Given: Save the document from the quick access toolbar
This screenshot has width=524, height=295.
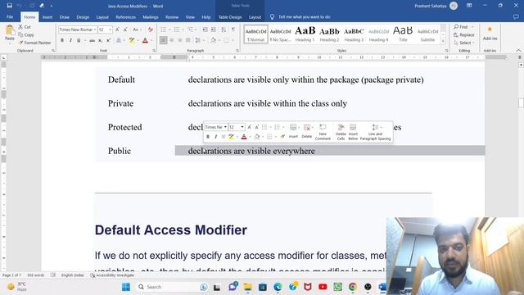Looking at the screenshot, I should coord(9,6).
